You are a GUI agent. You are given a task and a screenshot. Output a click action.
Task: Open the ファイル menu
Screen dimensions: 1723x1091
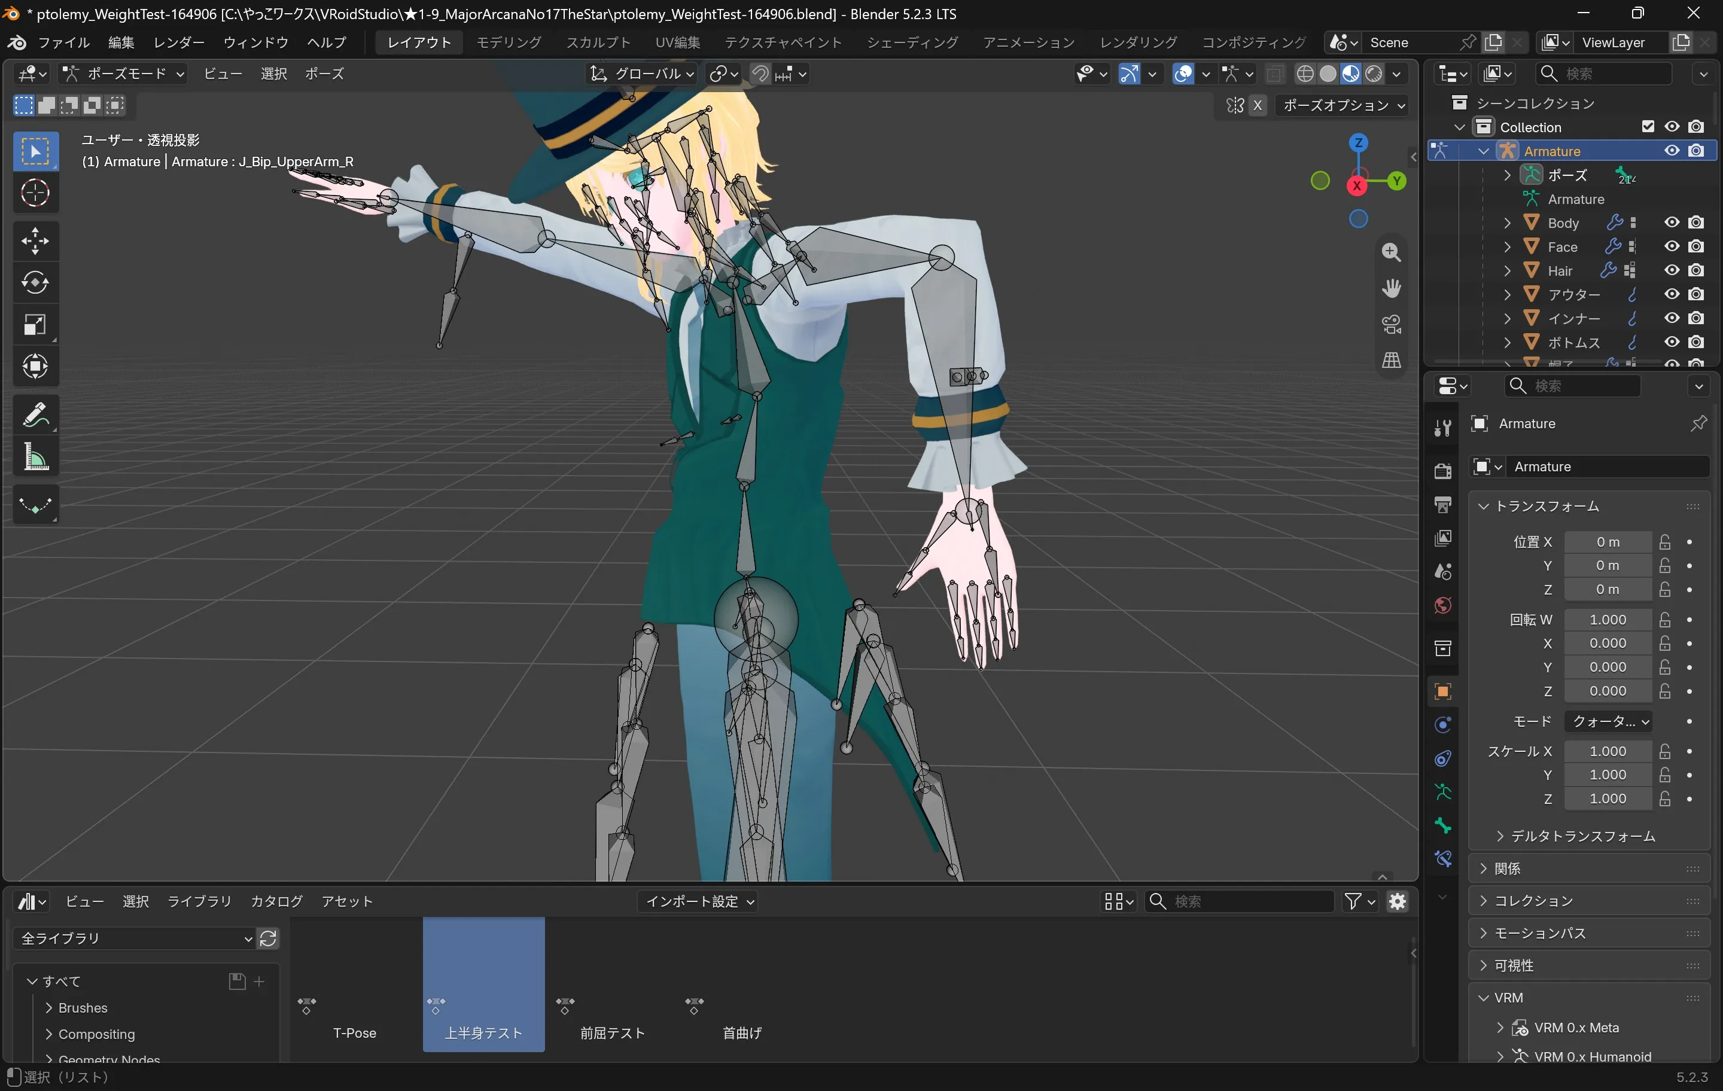[63, 42]
